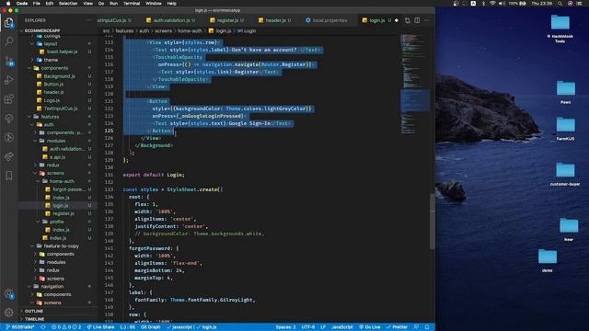The height and width of the screenshot is (331, 589).
Task: Open Button.js in the explorer
Action: pos(53,84)
